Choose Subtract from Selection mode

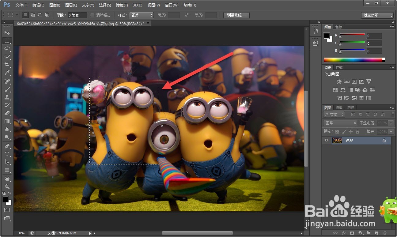click(x=40, y=15)
